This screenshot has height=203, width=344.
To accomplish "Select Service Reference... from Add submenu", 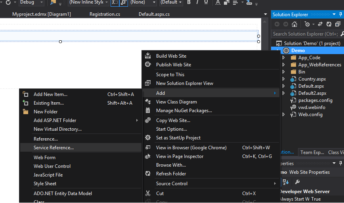I will click(x=54, y=148).
